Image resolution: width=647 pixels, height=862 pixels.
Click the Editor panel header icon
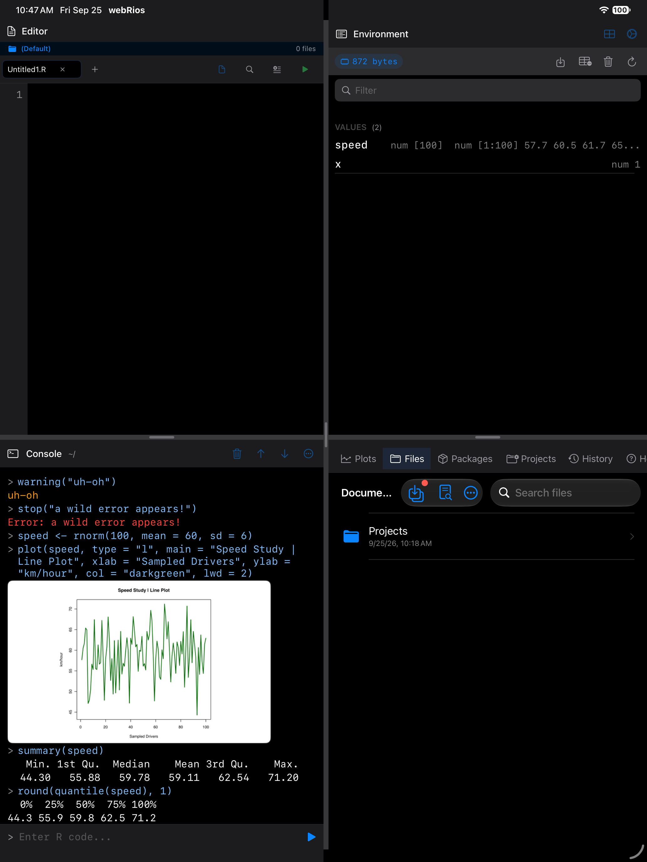coord(12,31)
